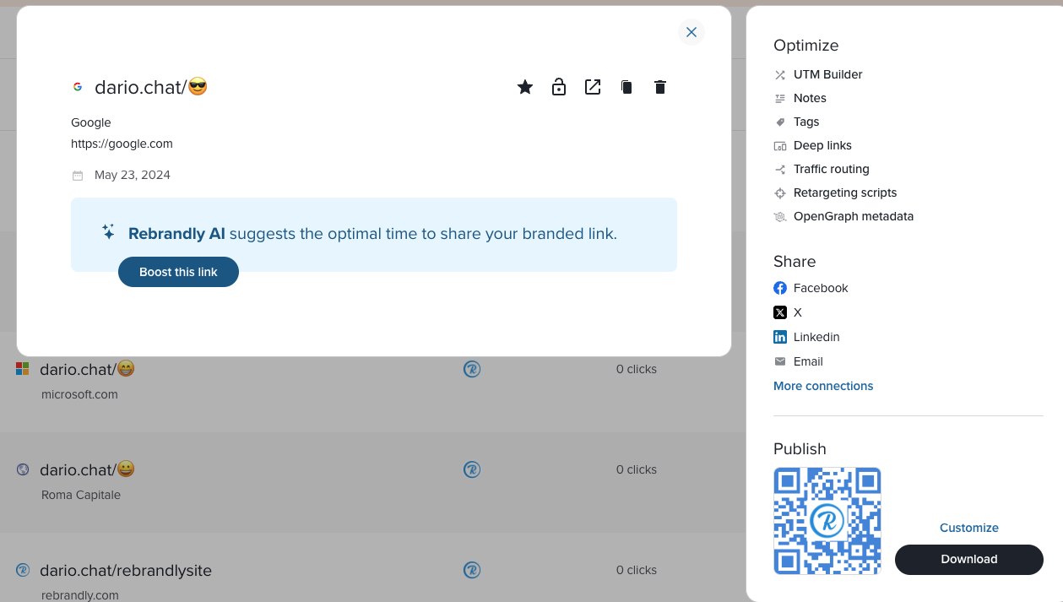Image resolution: width=1063 pixels, height=602 pixels.
Task: Click the padlock icon in the dialog
Action: pyautogui.click(x=559, y=87)
